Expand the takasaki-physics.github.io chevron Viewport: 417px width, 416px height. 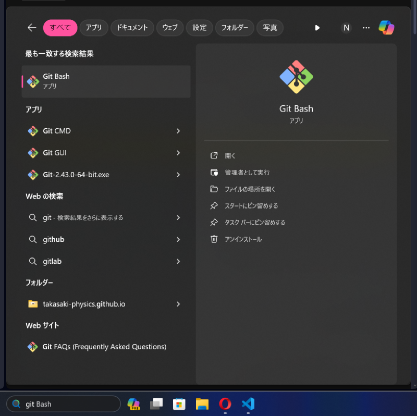click(178, 304)
